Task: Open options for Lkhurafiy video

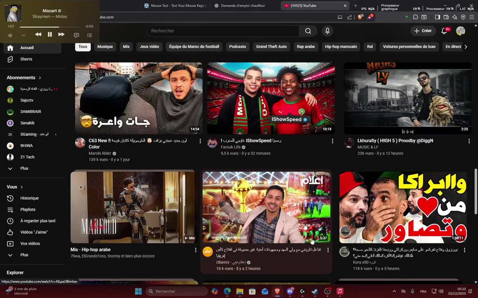Action: [x=469, y=141]
